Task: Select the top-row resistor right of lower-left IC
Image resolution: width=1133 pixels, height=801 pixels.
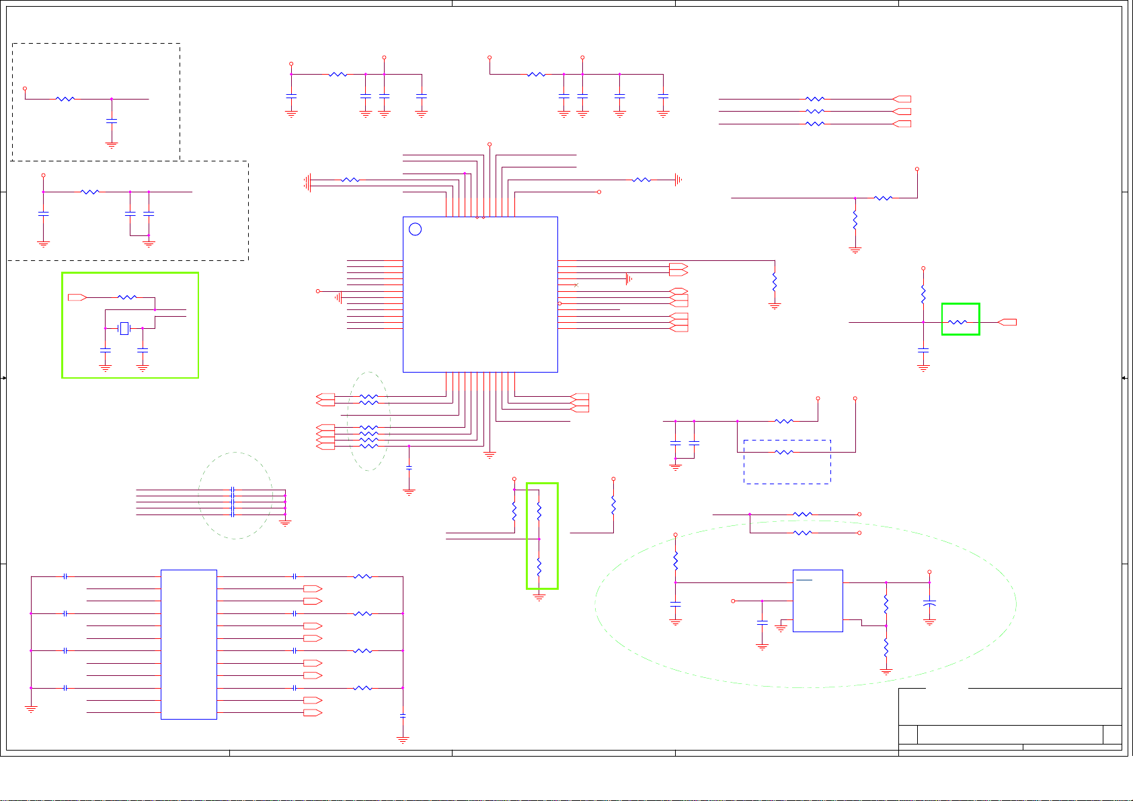Action: [x=362, y=576]
